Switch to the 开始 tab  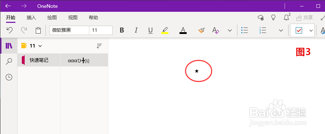[11, 18]
